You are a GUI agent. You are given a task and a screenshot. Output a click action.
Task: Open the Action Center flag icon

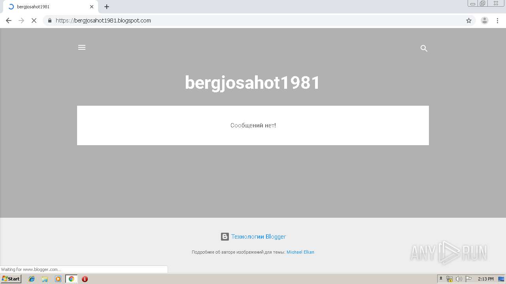tap(468, 279)
